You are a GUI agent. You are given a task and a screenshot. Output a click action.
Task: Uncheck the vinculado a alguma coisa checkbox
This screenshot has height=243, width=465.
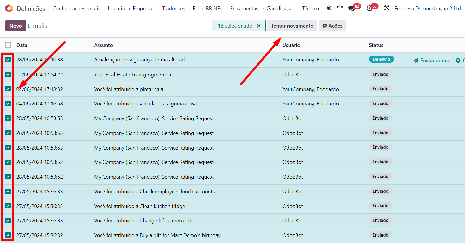coord(8,103)
